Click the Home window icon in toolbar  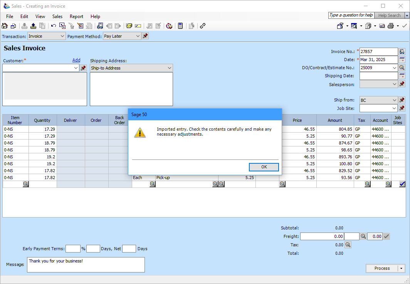click(x=5, y=26)
